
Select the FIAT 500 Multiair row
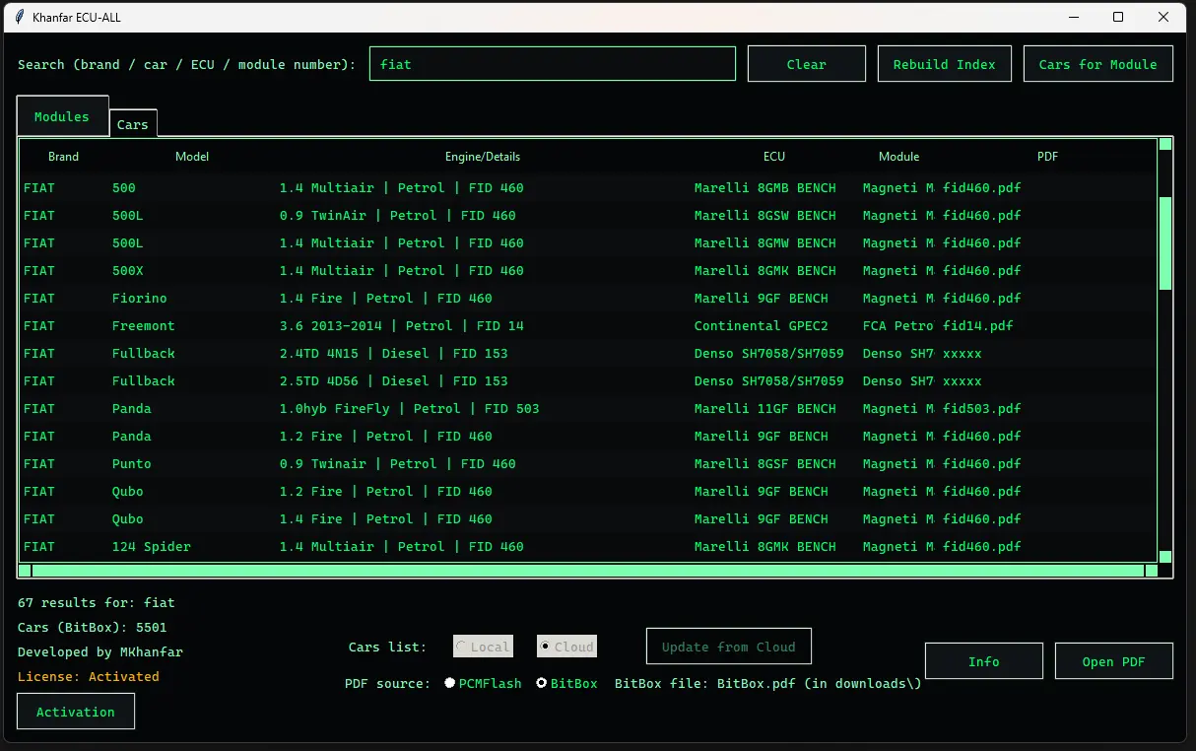(x=296, y=187)
